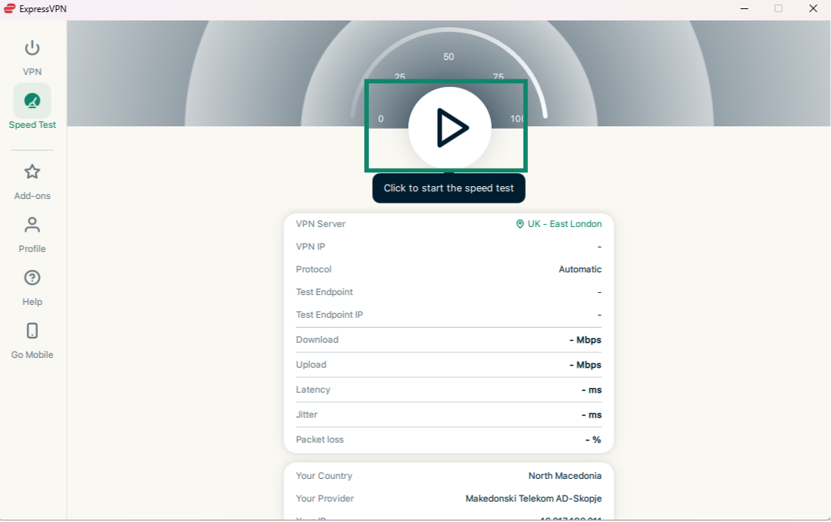Go to Profile using person icon
831x522 pixels.
(32, 225)
